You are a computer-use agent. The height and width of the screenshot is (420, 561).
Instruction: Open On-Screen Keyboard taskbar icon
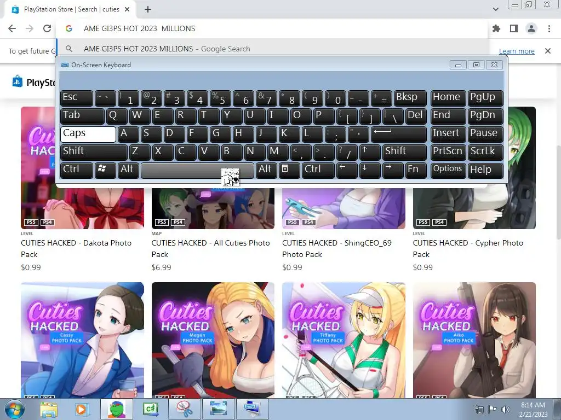[253, 410]
